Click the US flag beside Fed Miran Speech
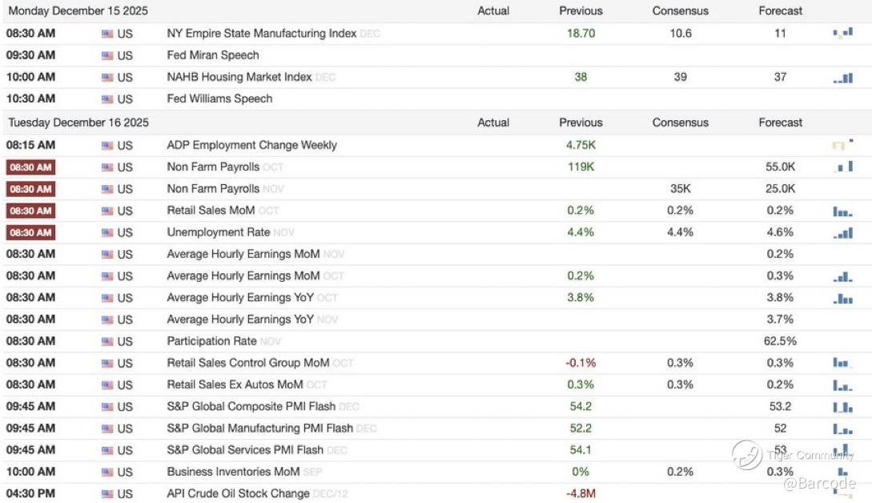Image resolution: width=872 pixels, height=503 pixels. pos(107,56)
